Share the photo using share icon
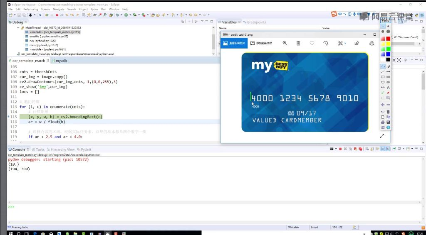The image size is (426, 235). 357,43
